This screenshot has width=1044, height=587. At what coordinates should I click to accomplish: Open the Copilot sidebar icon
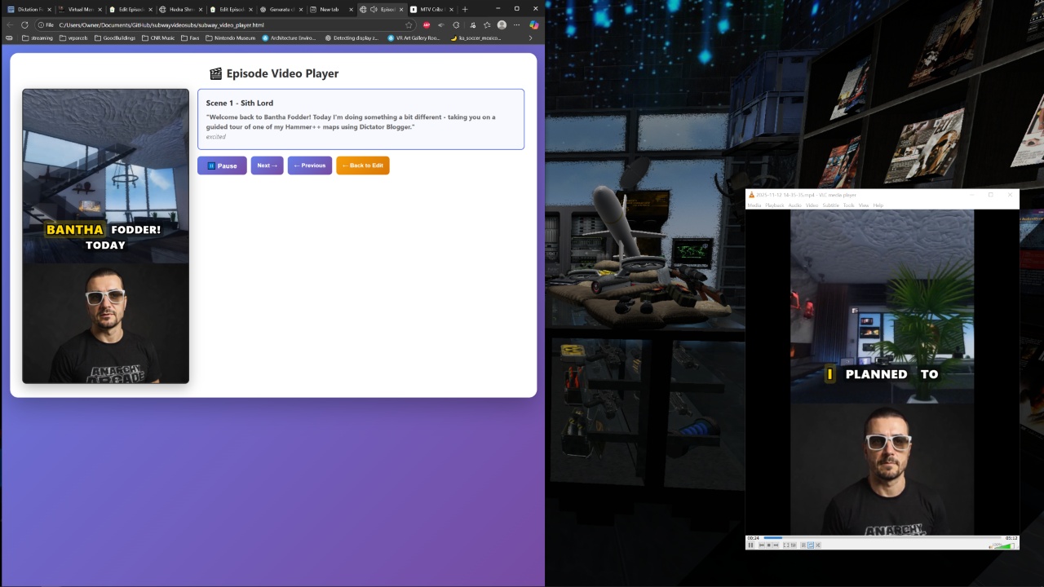point(533,25)
